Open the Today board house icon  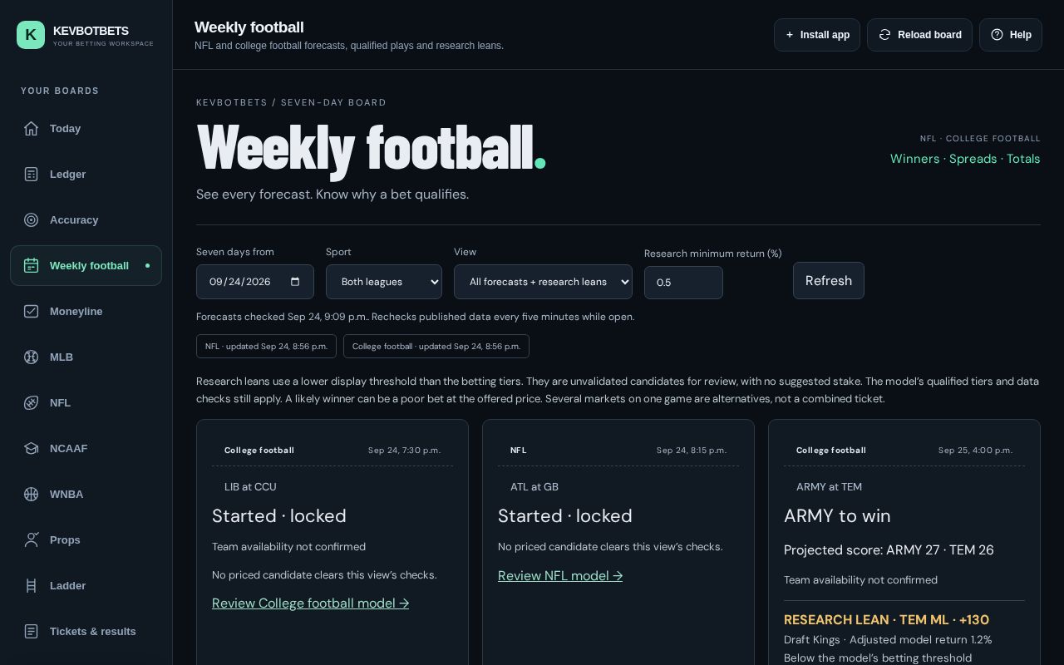click(x=31, y=128)
